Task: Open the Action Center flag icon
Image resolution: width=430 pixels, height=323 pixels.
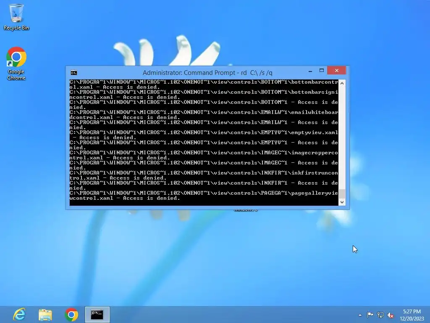Action: pos(370,315)
